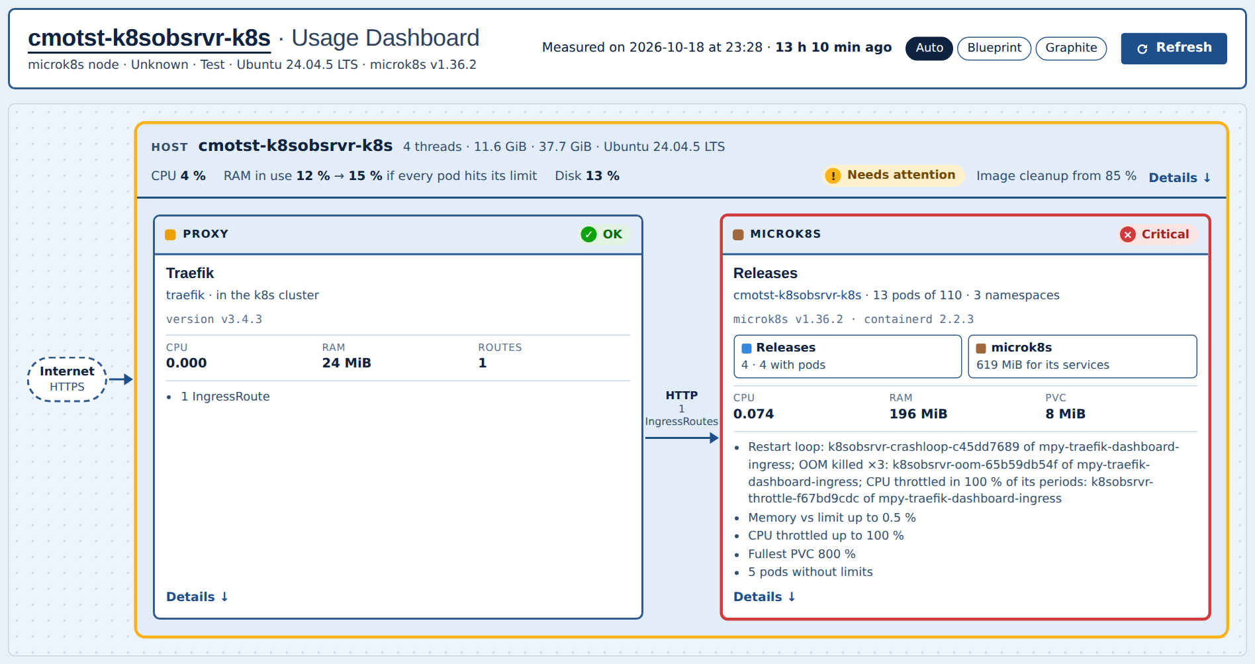
Task: Click 'CPU throttled up to 100 %' item
Action: tap(825, 536)
